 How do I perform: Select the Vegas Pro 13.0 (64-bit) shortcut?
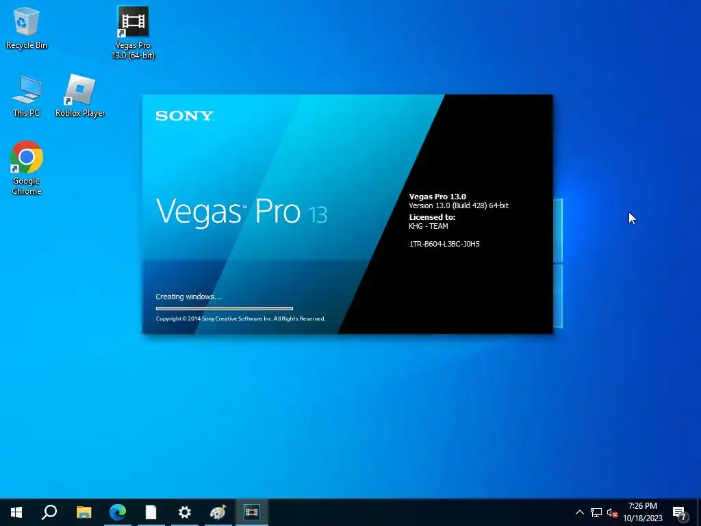coord(133,33)
